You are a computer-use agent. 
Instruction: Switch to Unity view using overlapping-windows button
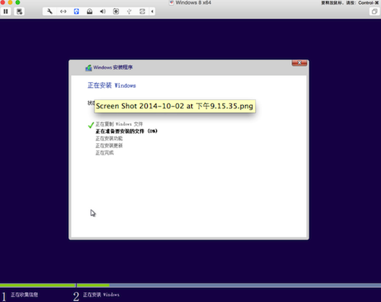coord(374,11)
